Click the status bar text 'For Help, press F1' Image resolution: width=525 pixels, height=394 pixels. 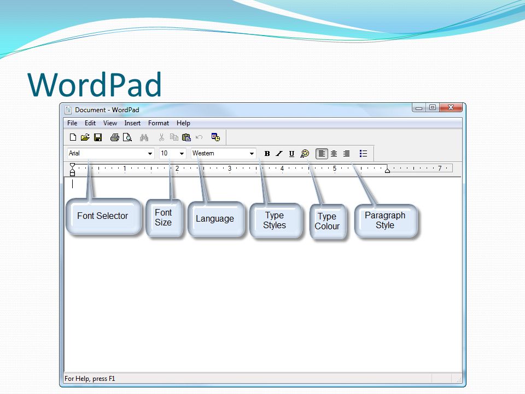(90, 379)
